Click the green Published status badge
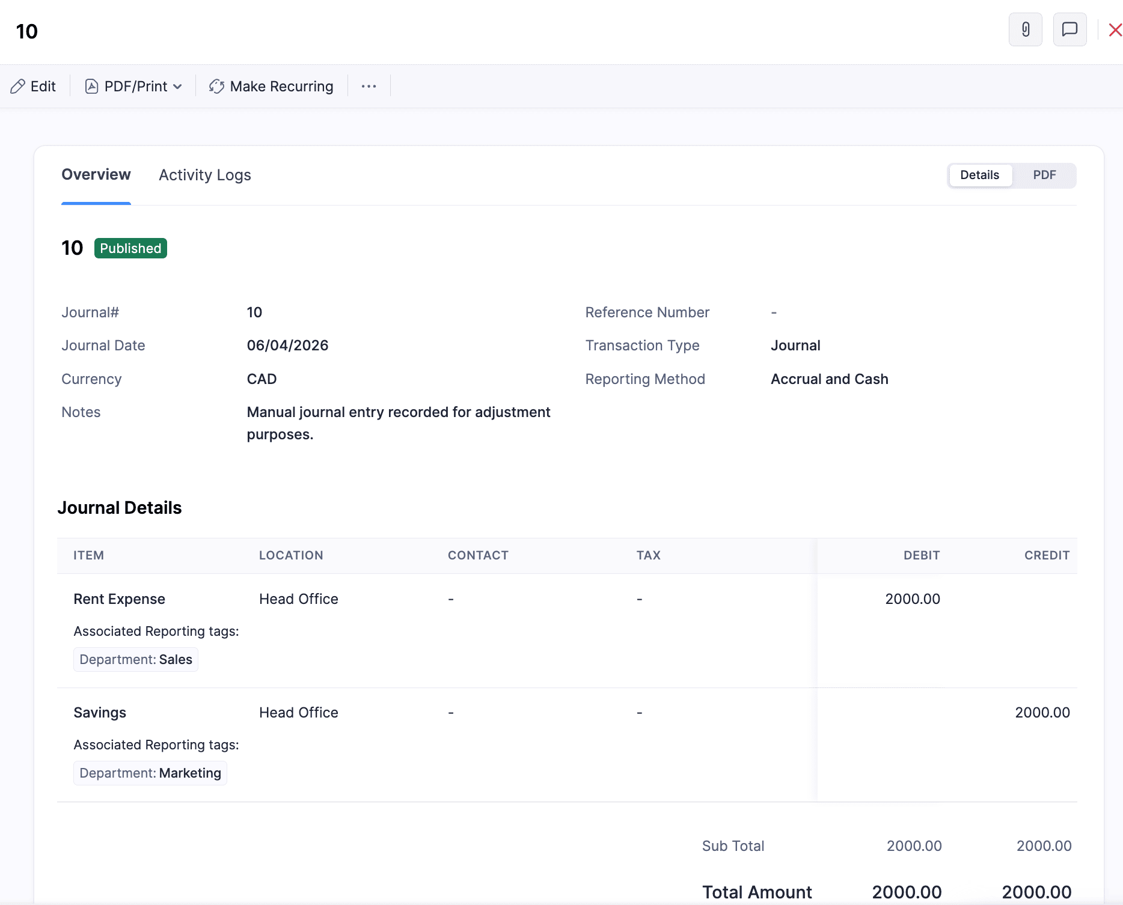Viewport: 1123px width, 905px height. point(130,248)
